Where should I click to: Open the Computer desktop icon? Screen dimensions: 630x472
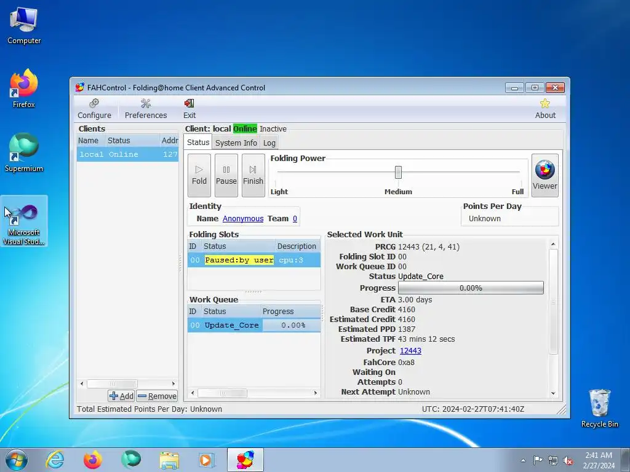(24, 26)
